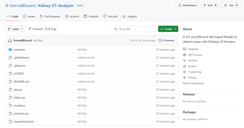
Task: Open the helper.py file name
Action: 19,97
